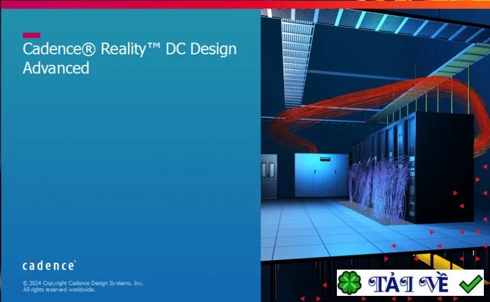The width and height of the screenshot is (490, 302).
Task: Click the "Cadence® Reality™ DC Design" title
Action: tap(130, 50)
